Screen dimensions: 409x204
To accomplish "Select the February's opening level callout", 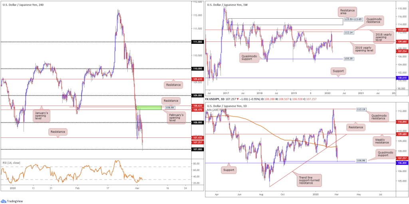I will coord(175,117).
